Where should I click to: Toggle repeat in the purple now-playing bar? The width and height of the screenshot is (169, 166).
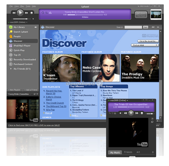[x=43, y=13]
